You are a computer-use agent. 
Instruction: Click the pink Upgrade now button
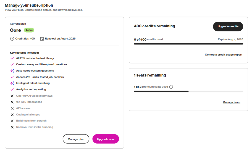coord(106,139)
